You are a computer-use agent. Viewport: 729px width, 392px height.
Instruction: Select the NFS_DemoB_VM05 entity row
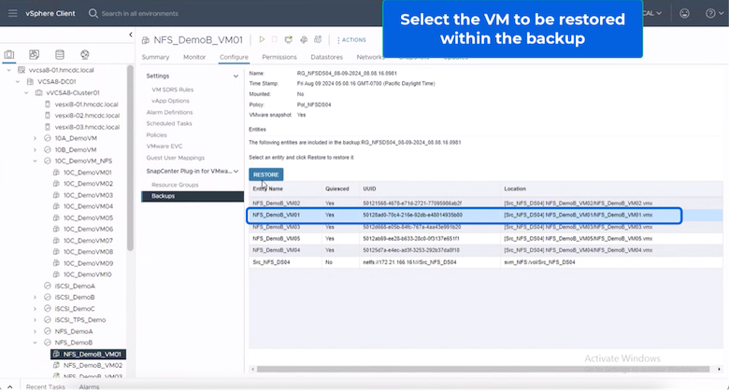point(486,239)
